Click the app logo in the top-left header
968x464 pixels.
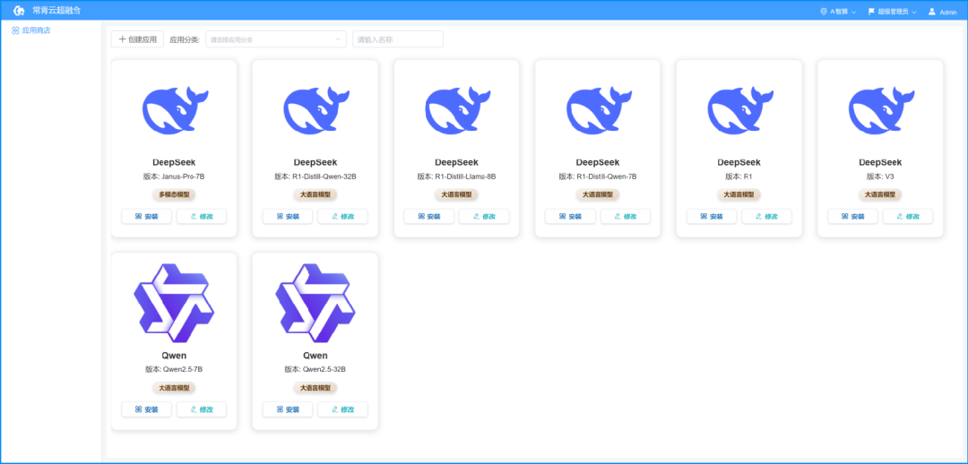pos(19,11)
